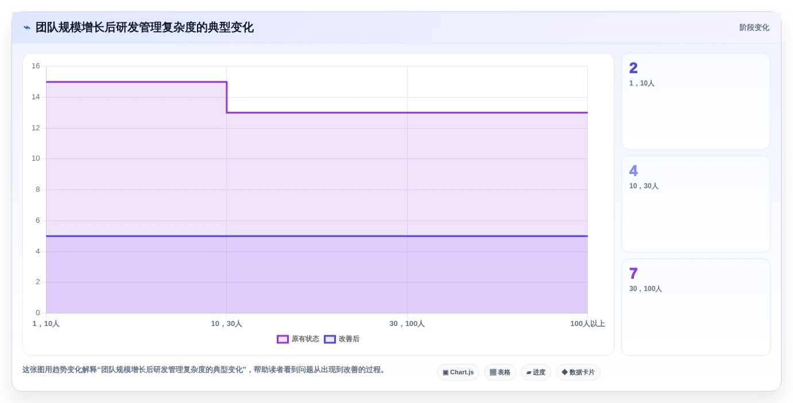The height and width of the screenshot is (403, 793).
Task: Click the 原有状态 legend label
Action: coord(305,339)
